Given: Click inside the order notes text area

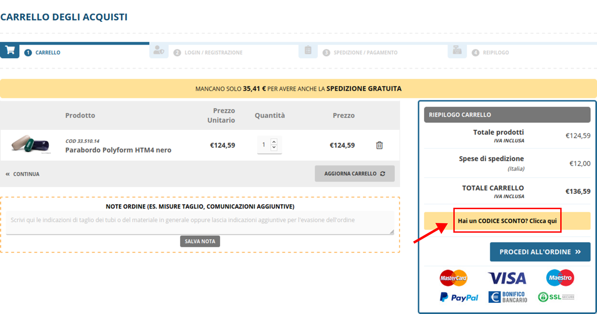Looking at the screenshot, I should tap(200, 223).
